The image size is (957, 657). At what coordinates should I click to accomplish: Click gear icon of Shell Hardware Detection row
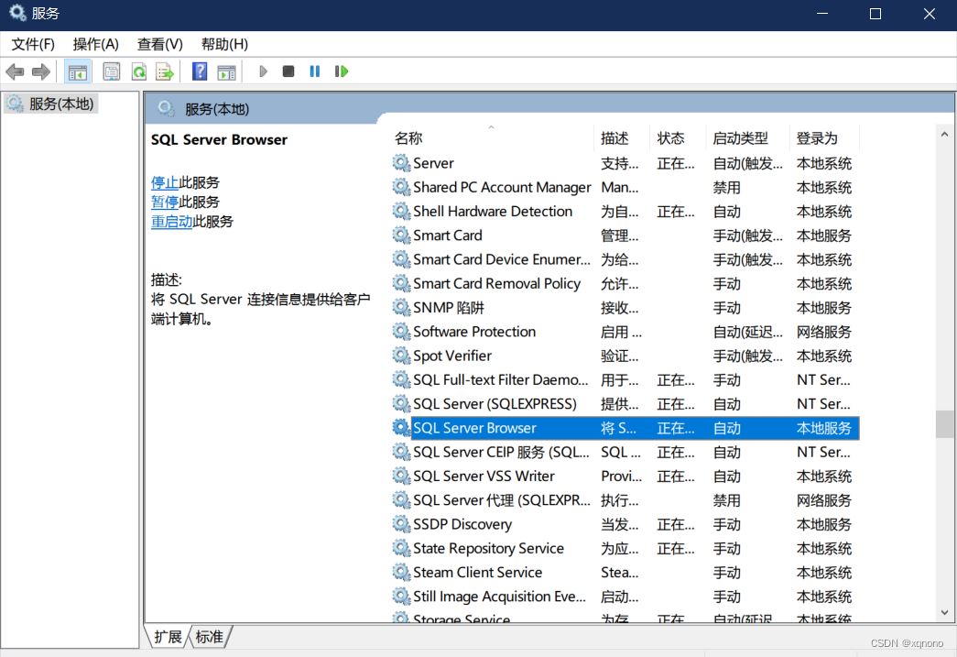click(x=401, y=212)
